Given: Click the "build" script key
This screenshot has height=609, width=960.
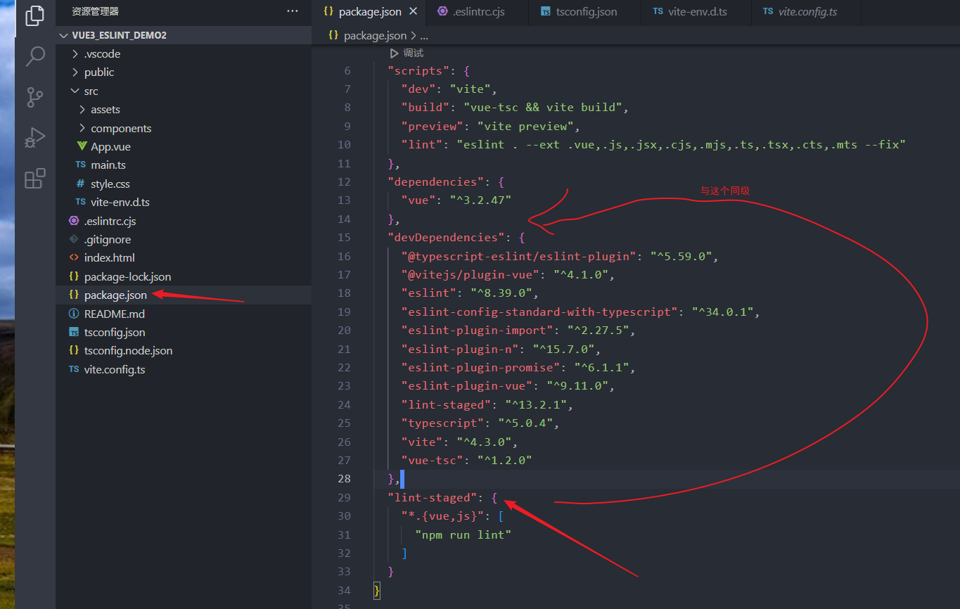Looking at the screenshot, I should pos(425,108).
